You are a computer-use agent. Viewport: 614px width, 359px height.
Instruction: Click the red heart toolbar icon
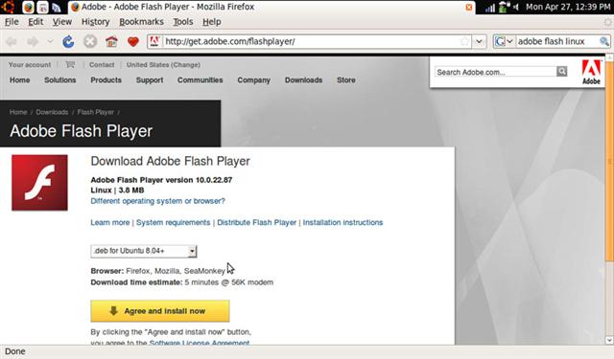pos(133,41)
